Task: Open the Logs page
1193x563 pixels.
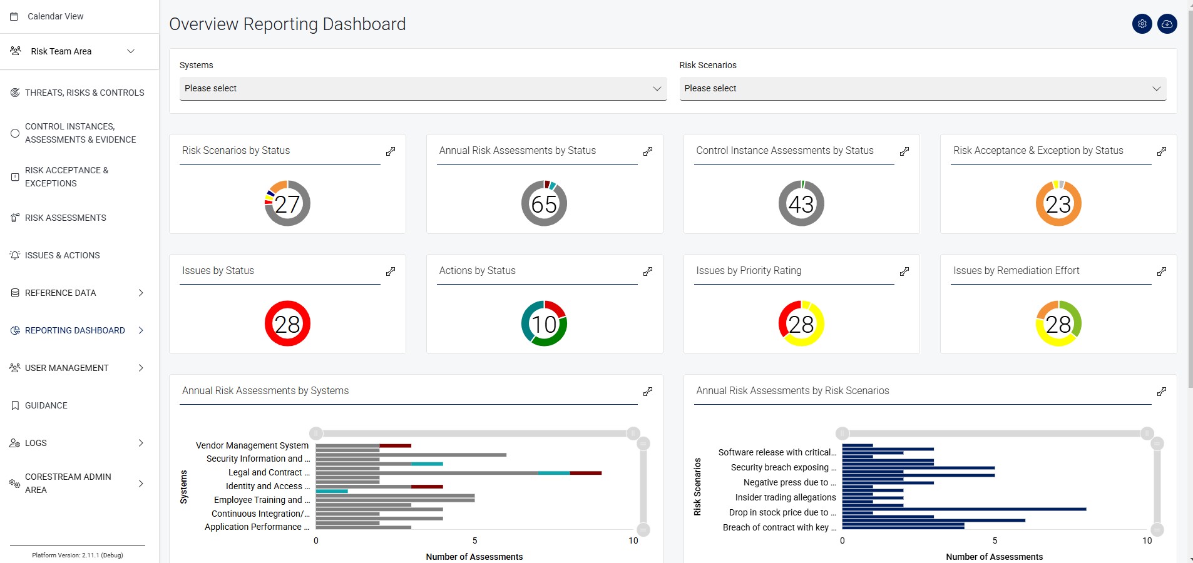Action: 35,443
